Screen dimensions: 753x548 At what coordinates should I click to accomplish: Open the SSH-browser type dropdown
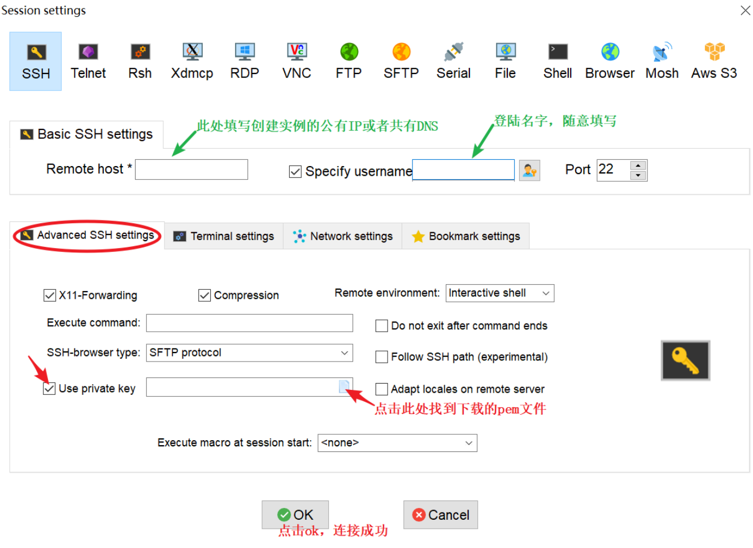pos(249,353)
